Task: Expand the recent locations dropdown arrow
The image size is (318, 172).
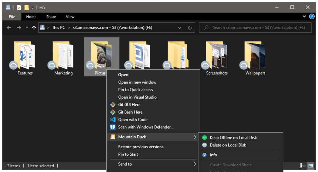Action: tap(27, 28)
